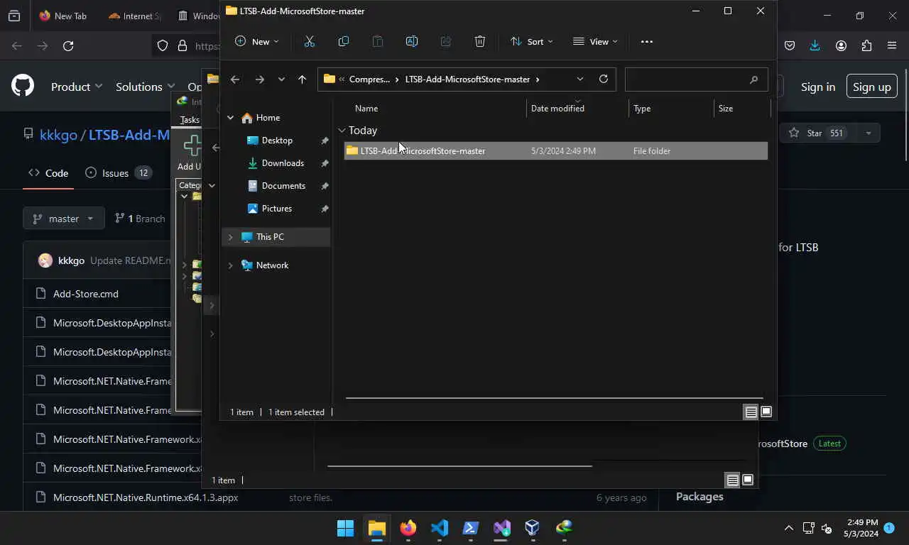Open Sort dropdown in Explorer
Screen dimensions: 909x545
pos(531,42)
